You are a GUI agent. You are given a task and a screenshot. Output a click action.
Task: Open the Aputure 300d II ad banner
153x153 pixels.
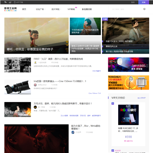[x=128, y=65]
